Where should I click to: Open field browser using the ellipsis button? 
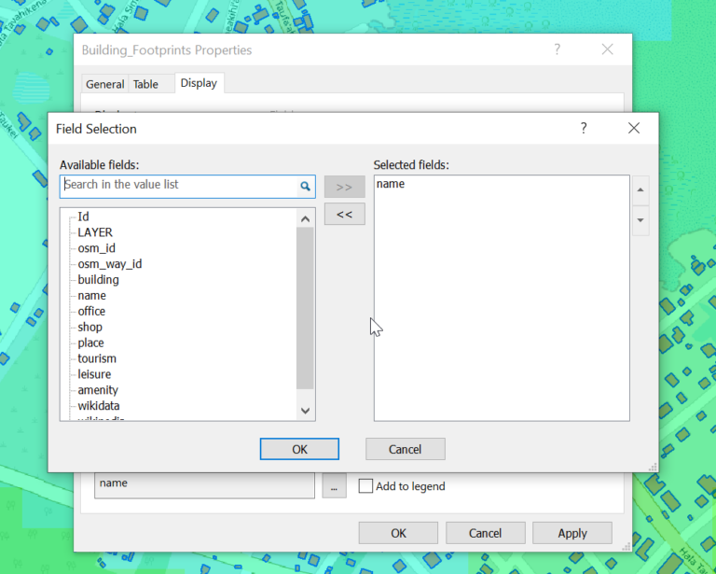[x=334, y=485]
